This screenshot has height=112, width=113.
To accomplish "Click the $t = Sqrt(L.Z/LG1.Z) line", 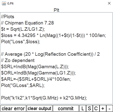I will pyautogui.click(x=23, y=29).
